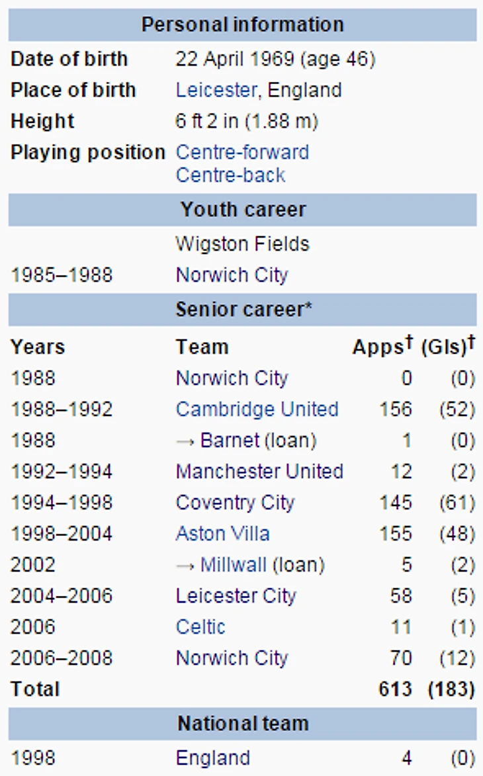Click the 2006–2008 Norwich City link
The width and height of the screenshot is (483, 776).
[232, 658]
